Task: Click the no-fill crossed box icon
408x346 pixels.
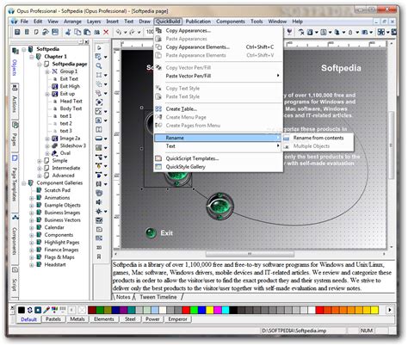Action: point(82,310)
